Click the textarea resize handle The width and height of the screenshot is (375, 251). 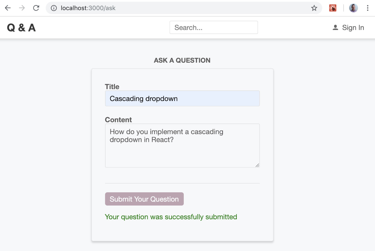point(257,165)
